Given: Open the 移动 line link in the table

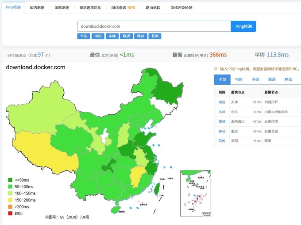Looking at the screenshot, I should [x=222, y=131].
